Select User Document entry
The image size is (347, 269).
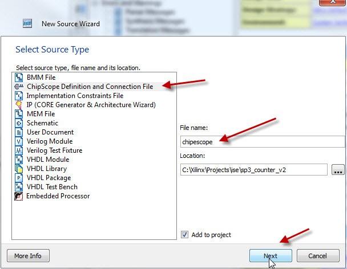click(50, 132)
